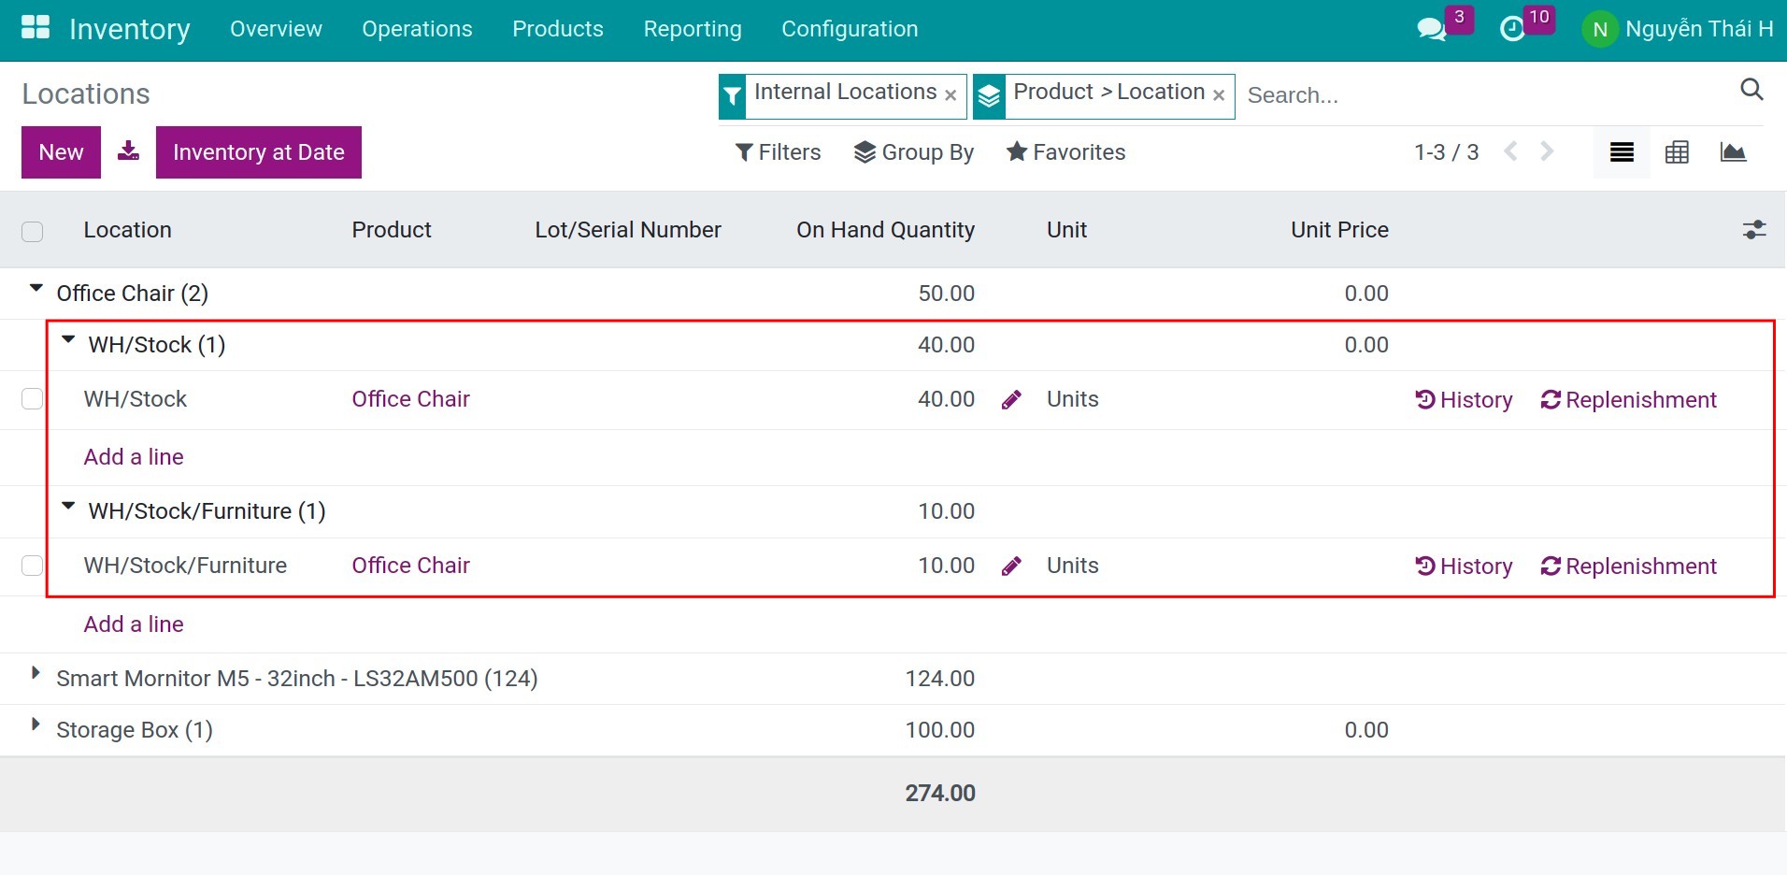Switch to graph view

click(x=1734, y=151)
